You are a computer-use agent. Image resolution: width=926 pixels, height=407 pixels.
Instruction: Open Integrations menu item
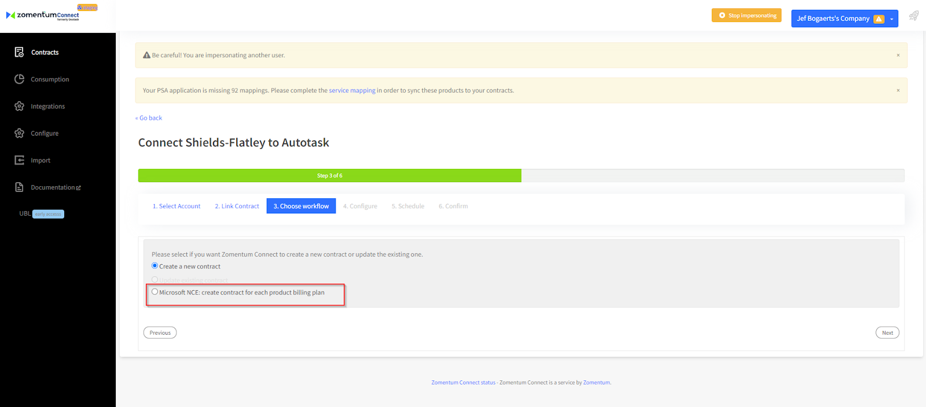click(47, 106)
